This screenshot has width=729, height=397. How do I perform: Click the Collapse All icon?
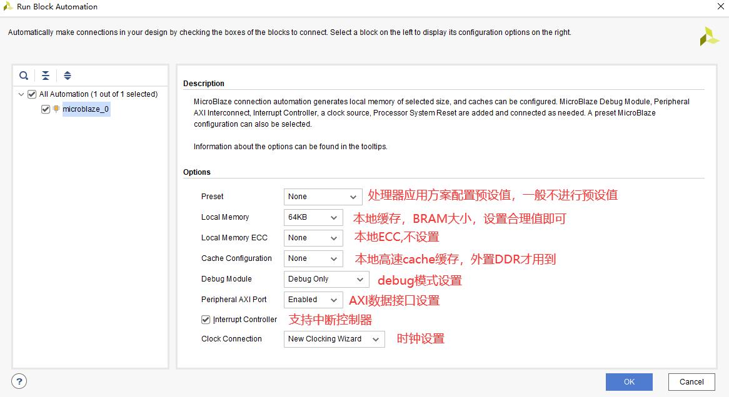(x=46, y=76)
